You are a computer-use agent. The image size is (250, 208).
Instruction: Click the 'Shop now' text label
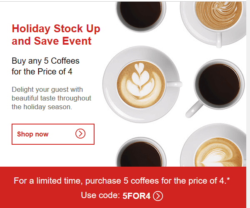pos(33,134)
